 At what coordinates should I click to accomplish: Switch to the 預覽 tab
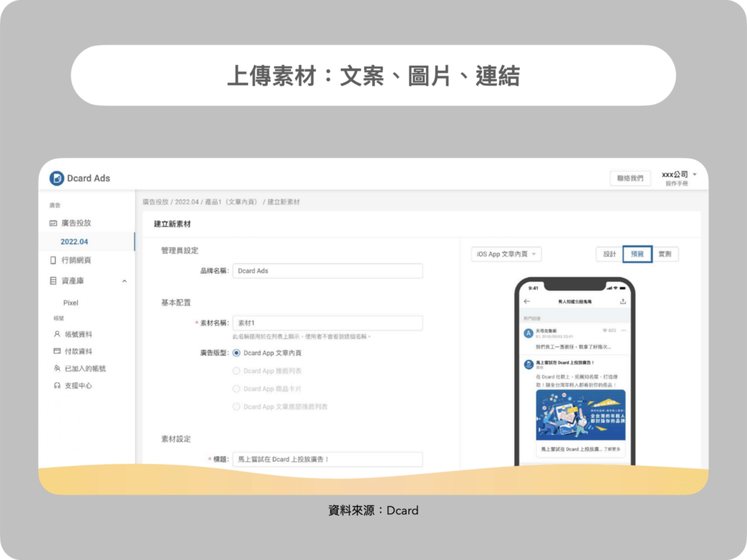tap(638, 254)
